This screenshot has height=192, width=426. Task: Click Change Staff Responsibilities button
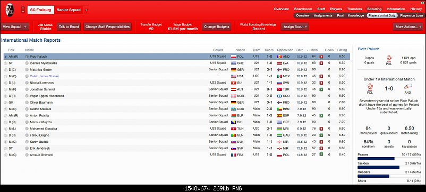point(107,27)
